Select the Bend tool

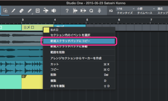46,10
